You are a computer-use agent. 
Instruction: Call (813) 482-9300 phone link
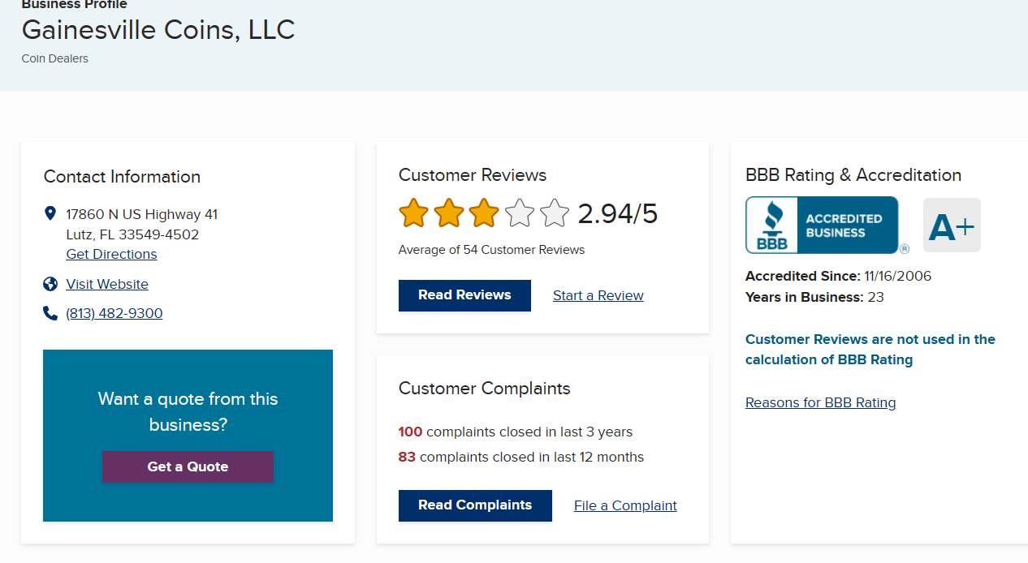pos(114,313)
